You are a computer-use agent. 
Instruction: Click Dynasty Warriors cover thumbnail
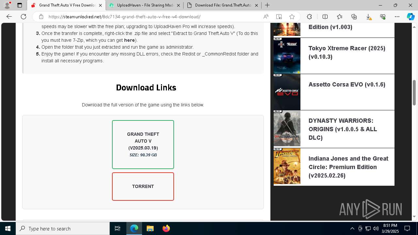click(x=287, y=128)
